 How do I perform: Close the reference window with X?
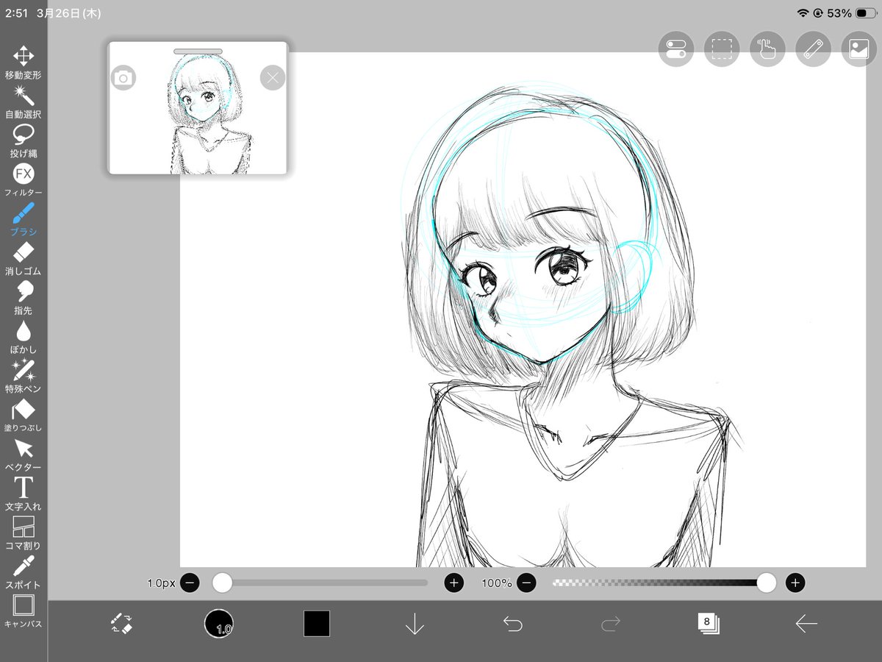[x=273, y=77]
